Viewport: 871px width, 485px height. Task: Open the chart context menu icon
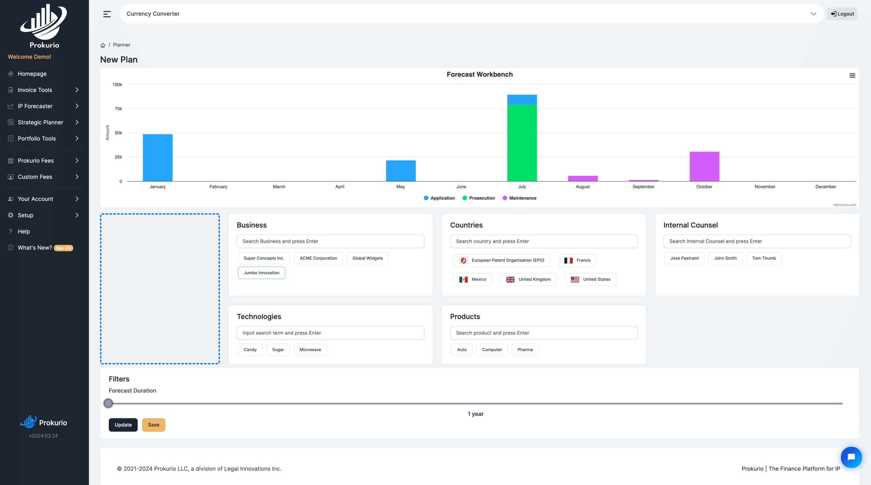[852, 76]
